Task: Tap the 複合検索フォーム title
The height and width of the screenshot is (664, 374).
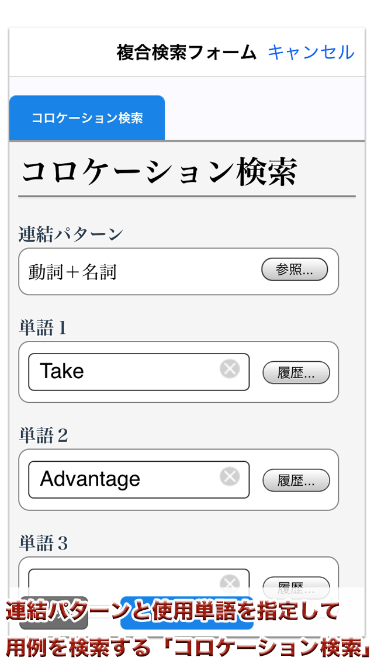Action: 186,53
